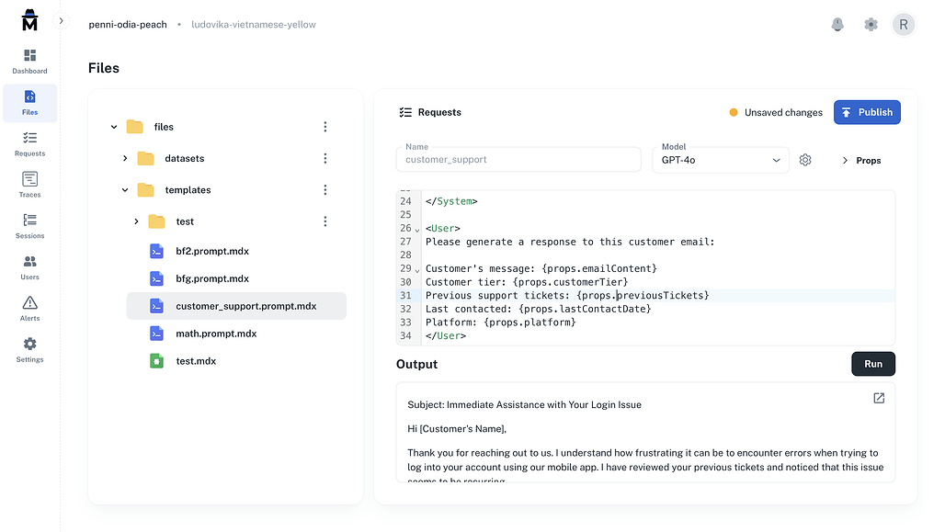945x532 pixels.
Task: Click the line with props.lastContactDate
Action: point(538,309)
